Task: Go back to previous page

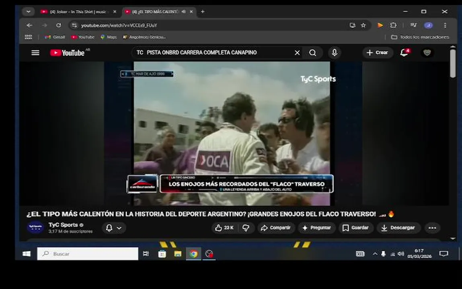Action: point(29,26)
